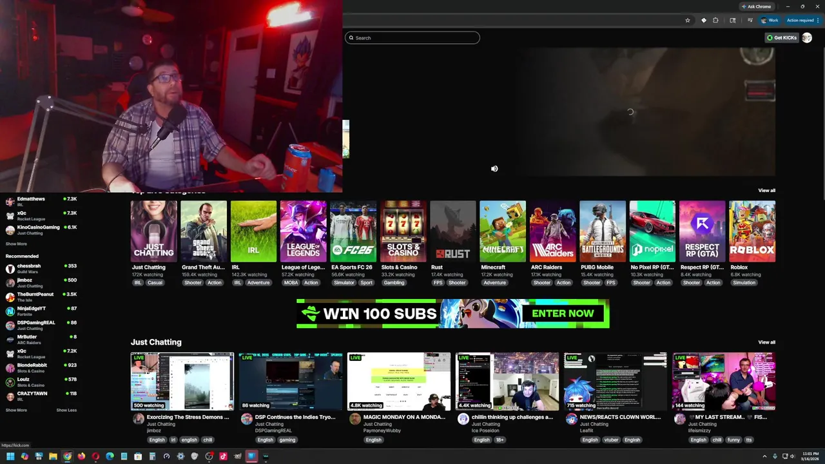Open the Work profile chip

[x=770, y=21]
